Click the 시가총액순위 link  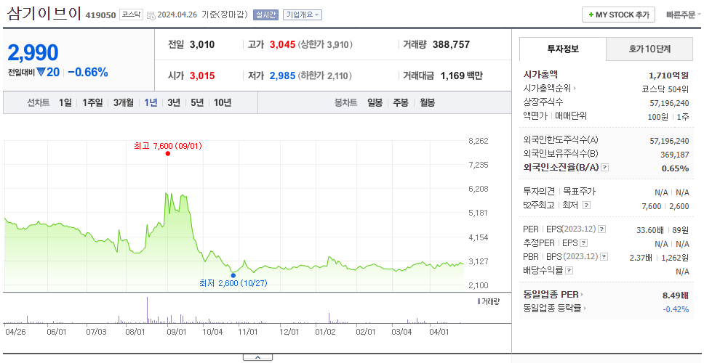click(547, 89)
